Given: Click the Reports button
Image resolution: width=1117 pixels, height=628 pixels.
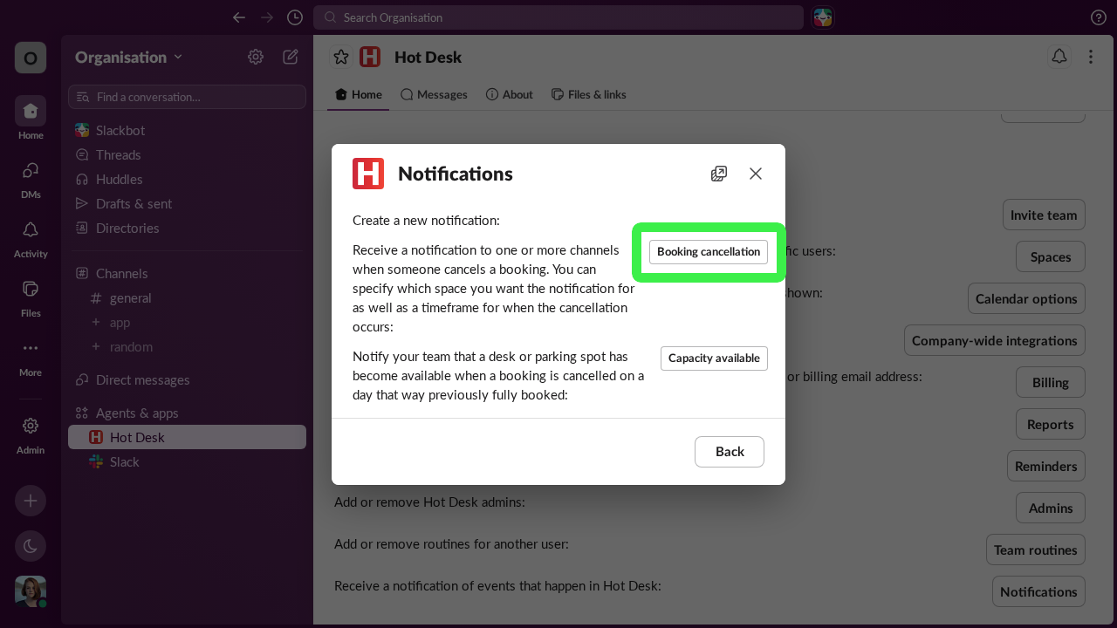Looking at the screenshot, I should tap(1051, 424).
